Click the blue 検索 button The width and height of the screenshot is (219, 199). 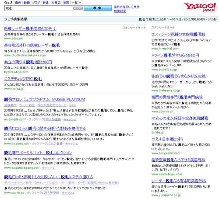coord(98,8)
